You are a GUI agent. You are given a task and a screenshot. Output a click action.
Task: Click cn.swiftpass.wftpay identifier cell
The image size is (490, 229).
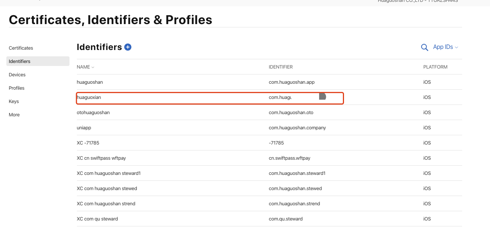(289, 158)
